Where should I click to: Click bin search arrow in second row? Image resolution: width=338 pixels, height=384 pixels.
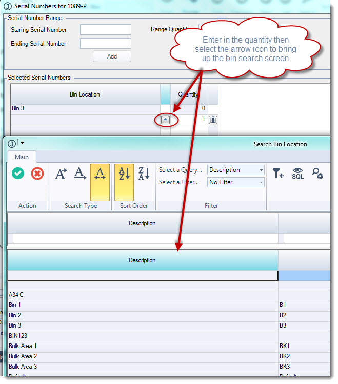(x=166, y=120)
